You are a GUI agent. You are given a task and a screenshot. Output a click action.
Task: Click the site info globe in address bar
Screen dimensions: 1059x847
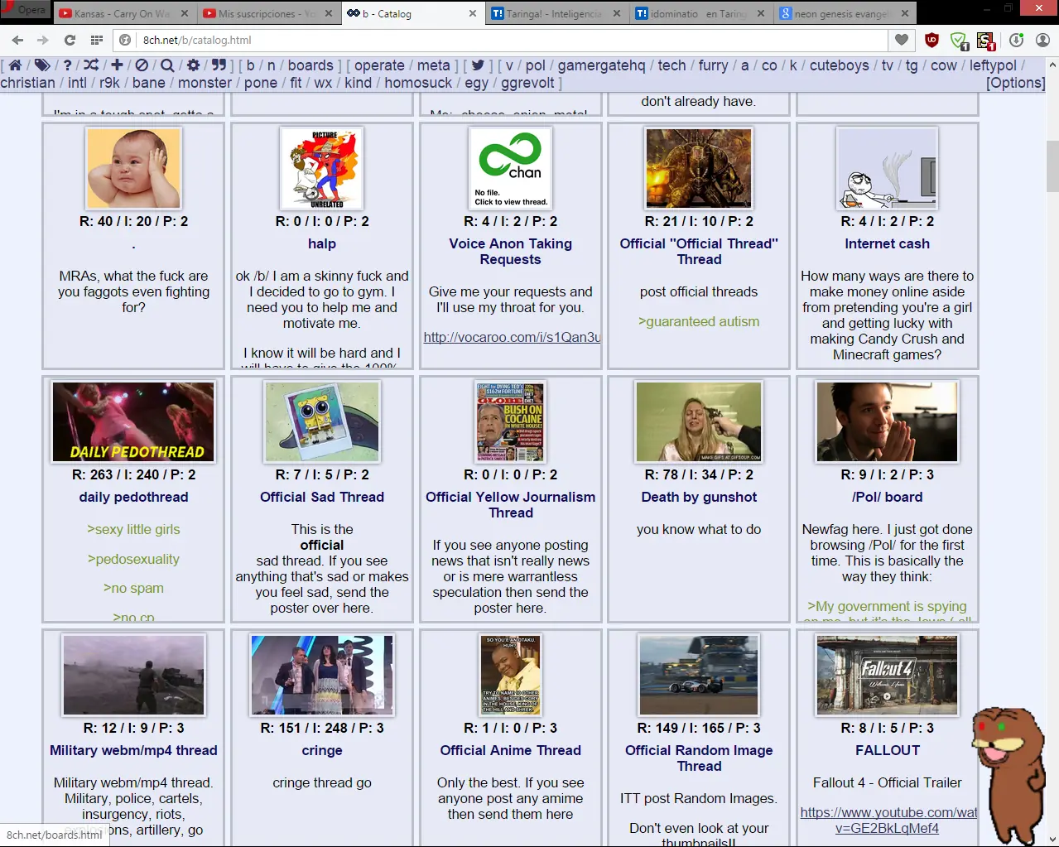click(x=126, y=40)
